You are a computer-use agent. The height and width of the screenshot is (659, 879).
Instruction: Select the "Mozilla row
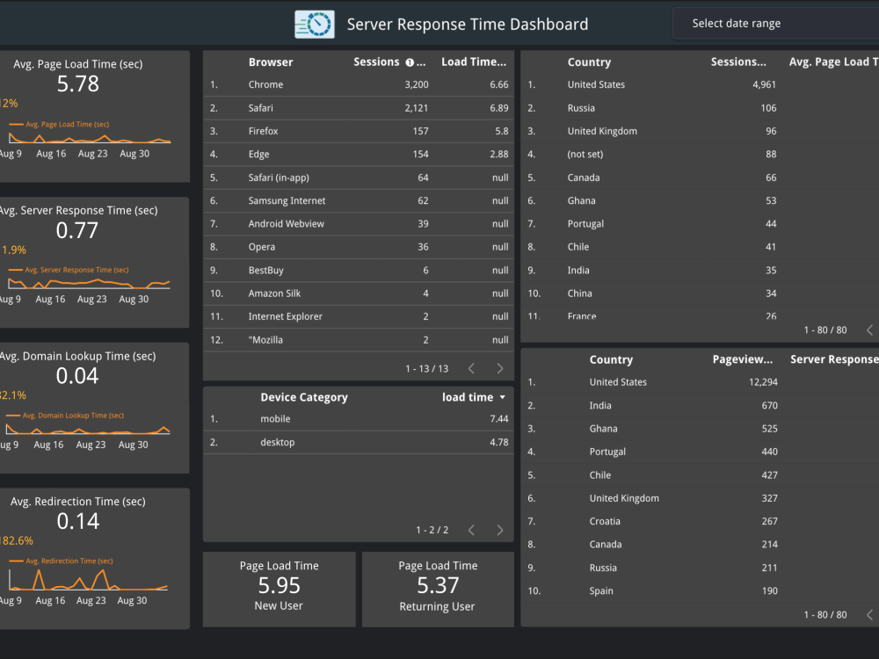(359, 340)
